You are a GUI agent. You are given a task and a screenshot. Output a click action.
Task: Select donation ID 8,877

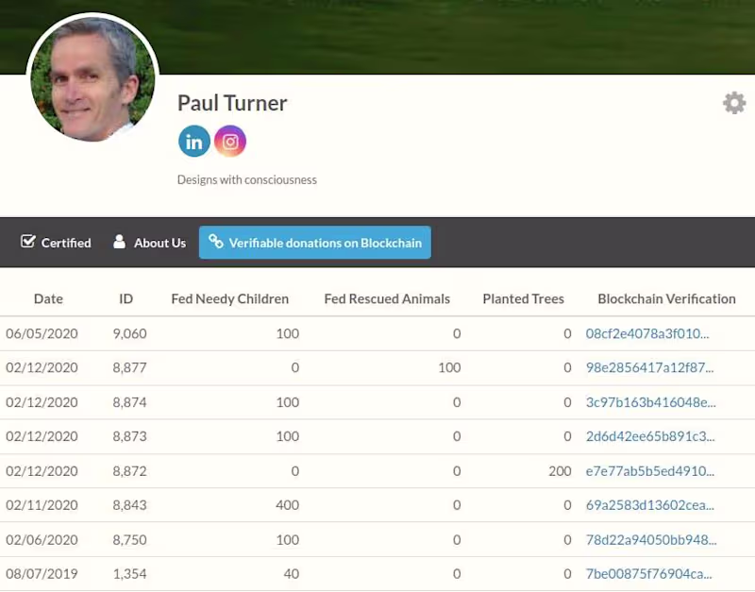129,367
